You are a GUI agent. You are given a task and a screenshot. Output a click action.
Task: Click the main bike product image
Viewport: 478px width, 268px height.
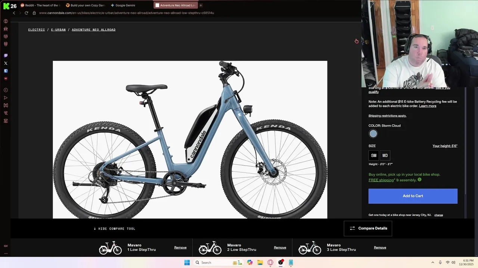190,140
